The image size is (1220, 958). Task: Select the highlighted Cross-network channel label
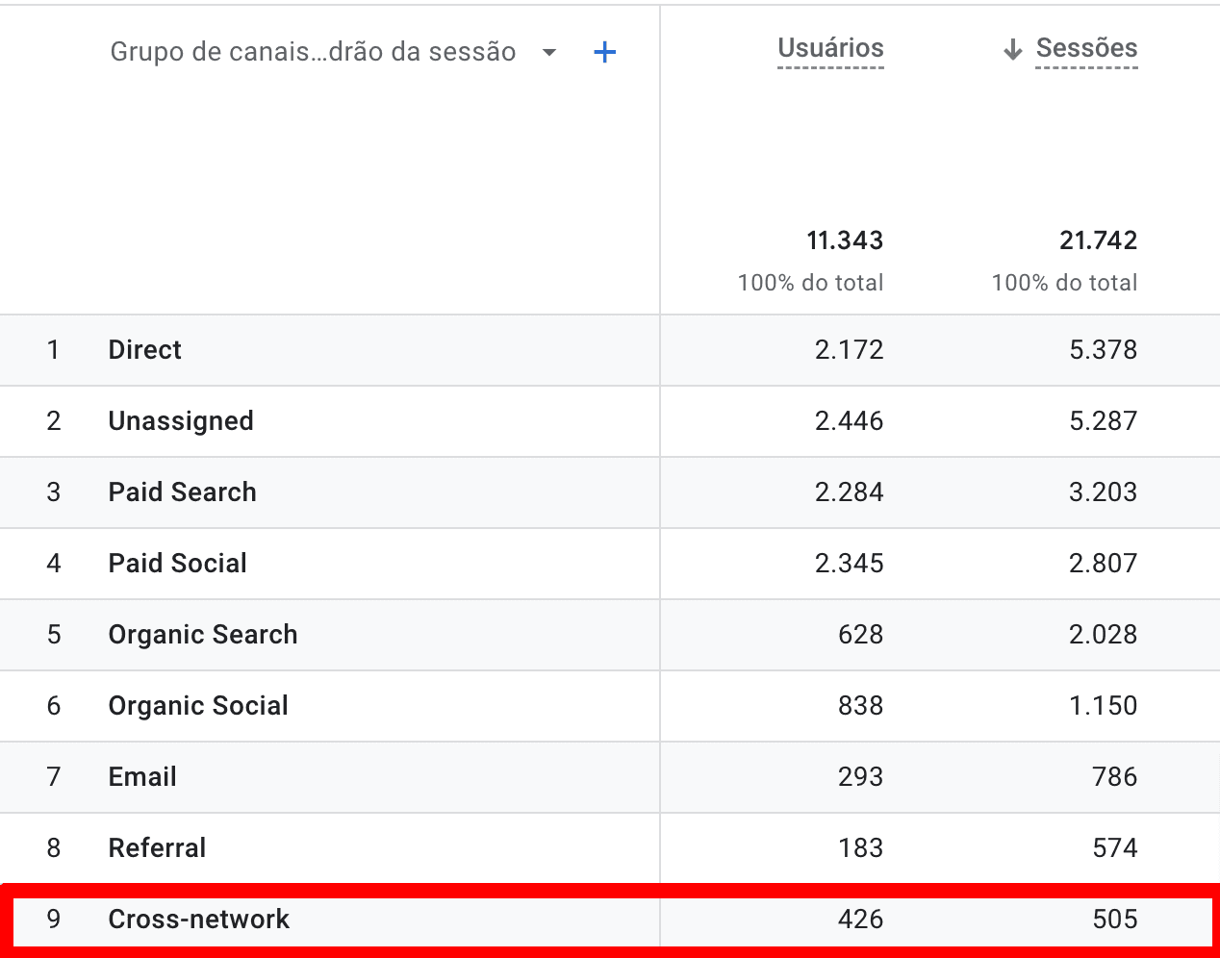click(198, 920)
